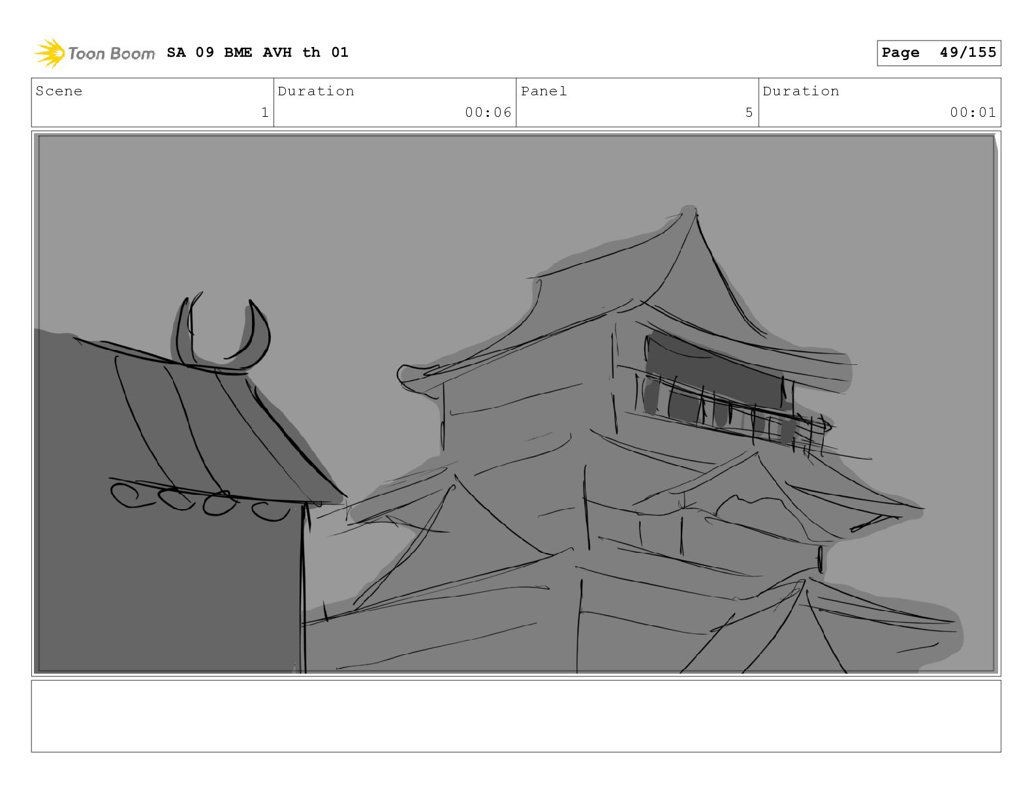Click the Toon Boom logo

pos(95,53)
